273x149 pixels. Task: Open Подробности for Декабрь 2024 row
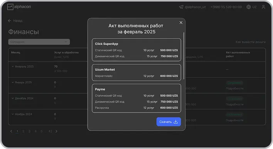click(x=234, y=104)
